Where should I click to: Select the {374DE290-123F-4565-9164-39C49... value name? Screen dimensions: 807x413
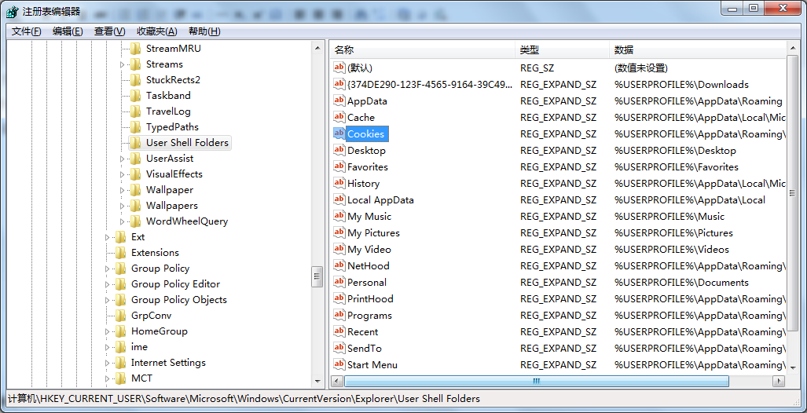point(430,84)
